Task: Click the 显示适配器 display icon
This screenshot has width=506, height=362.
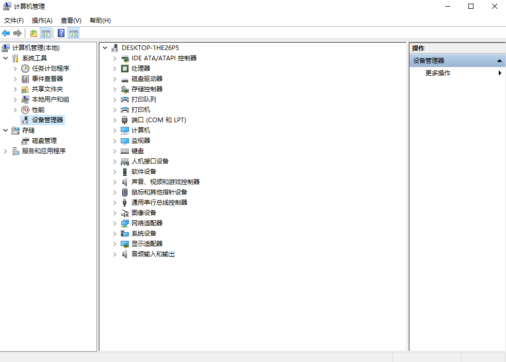Action: (x=125, y=244)
